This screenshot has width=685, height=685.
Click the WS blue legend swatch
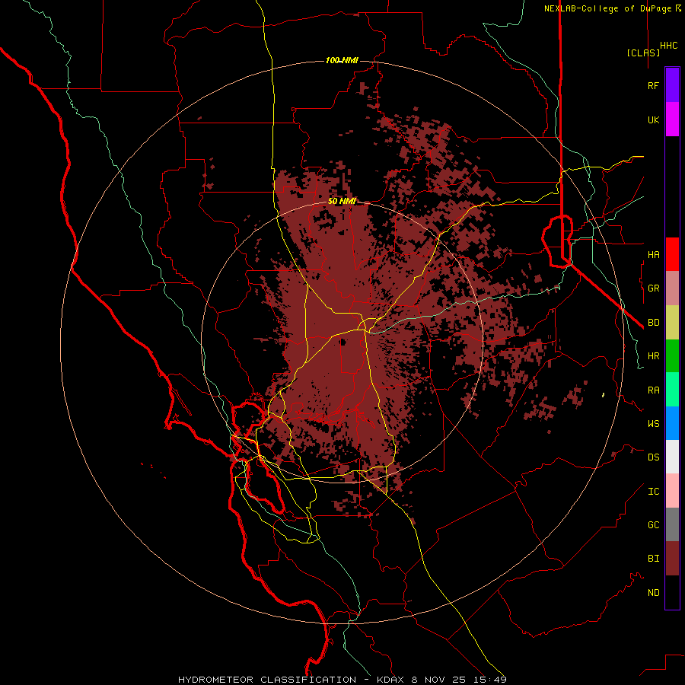[x=672, y=423]
